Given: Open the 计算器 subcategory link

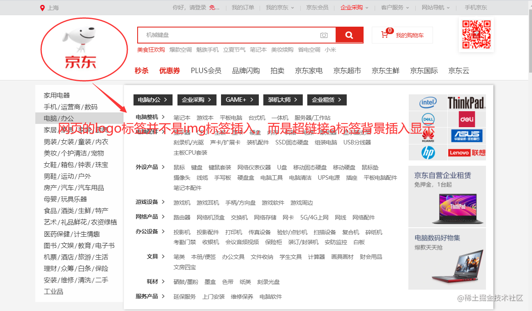Looking at the screenshot, I should 316,257.
